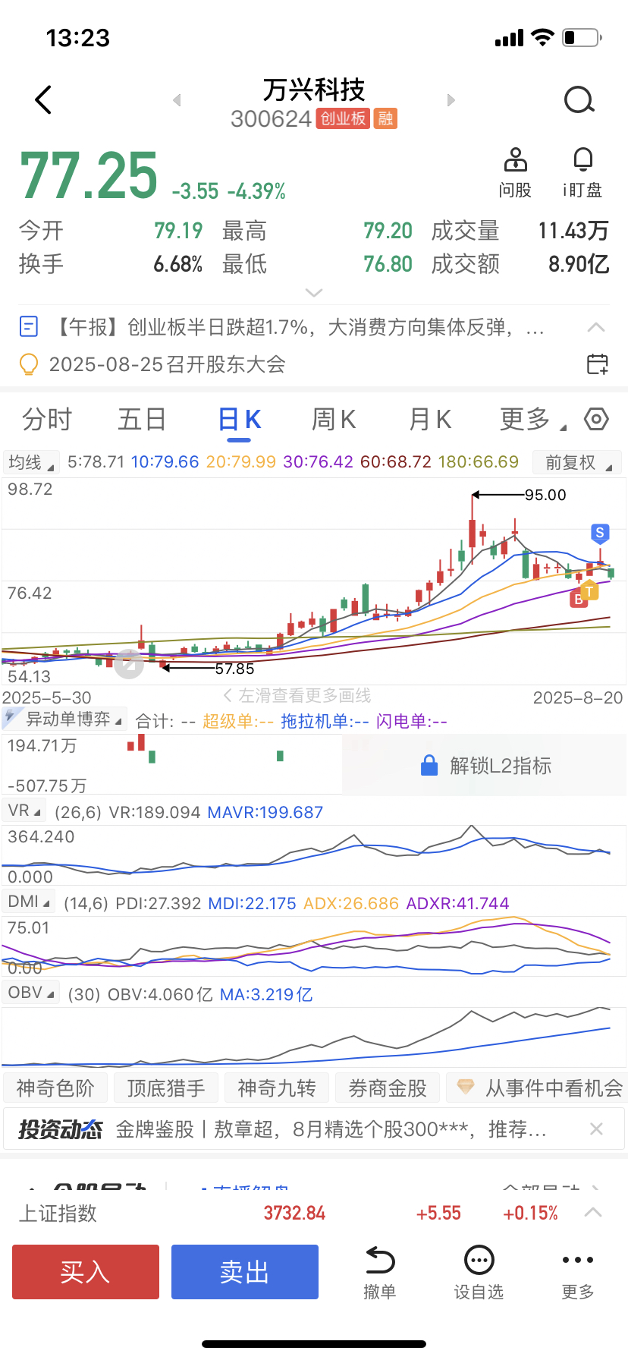Tap the B buy marker on chart
Screen dimensions: 628x1360
(578, 600)
